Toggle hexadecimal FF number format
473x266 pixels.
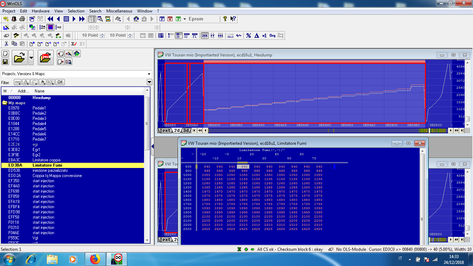click(213, 35)
